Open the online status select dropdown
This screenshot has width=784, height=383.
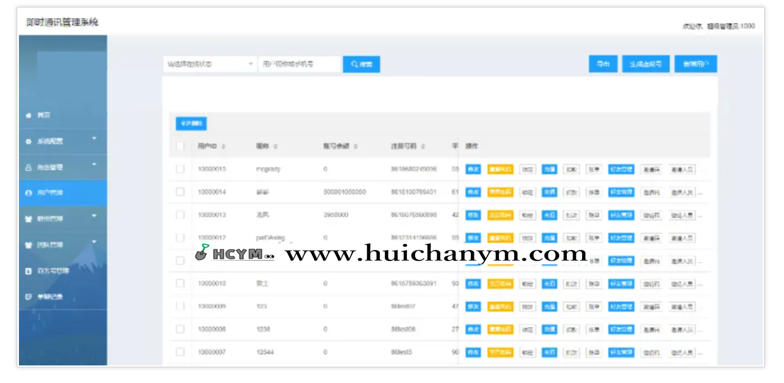(210, 64)
